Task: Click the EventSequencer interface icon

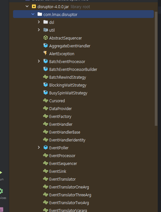Action: 46,163
